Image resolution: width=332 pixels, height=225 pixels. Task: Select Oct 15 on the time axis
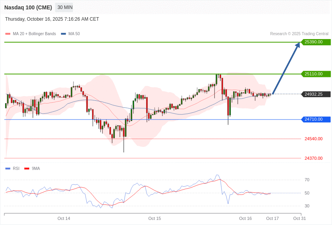pyautogui.click(x=155, y=218)
